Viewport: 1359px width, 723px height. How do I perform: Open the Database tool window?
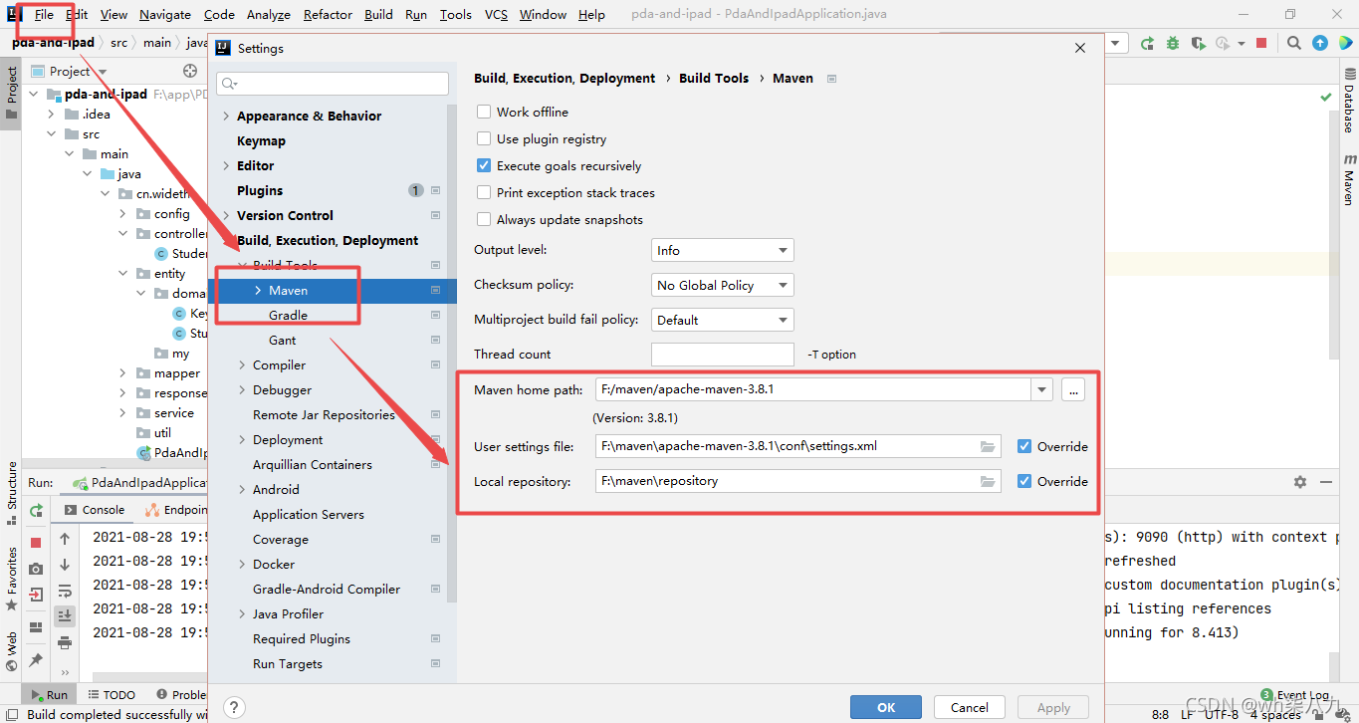pos(1349,100)
